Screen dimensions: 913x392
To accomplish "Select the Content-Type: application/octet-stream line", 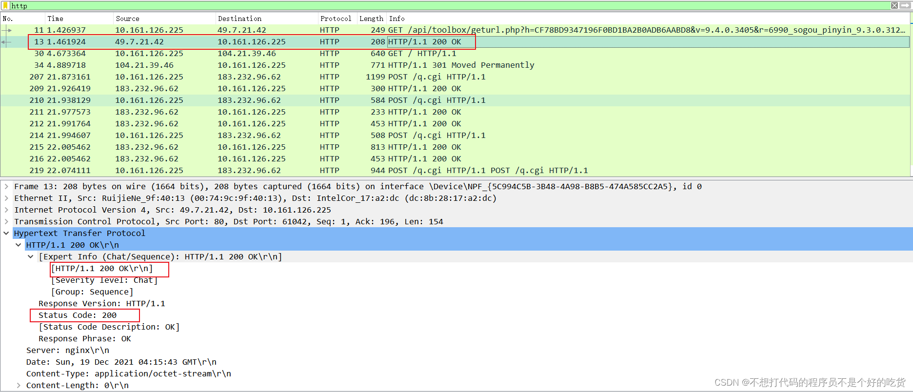I will click(129, 374).
